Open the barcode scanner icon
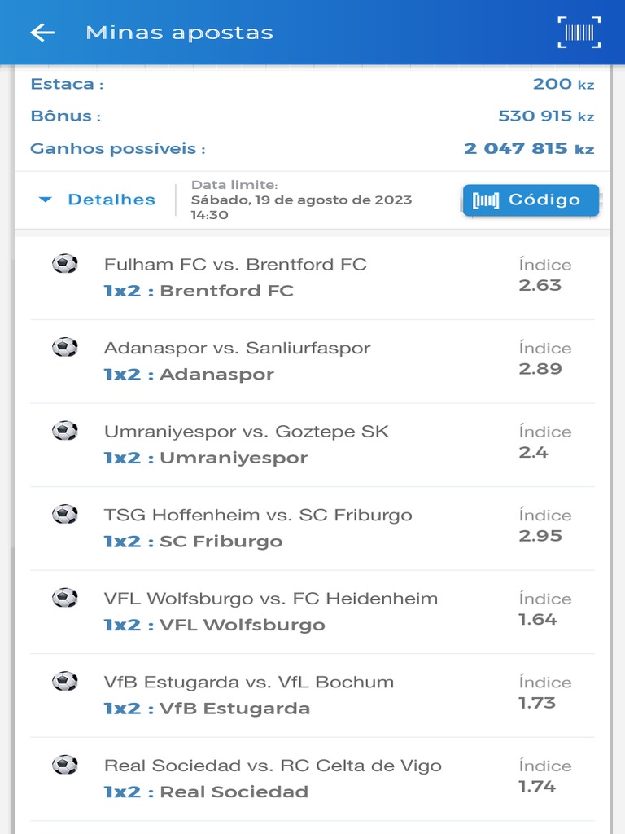The width and height of the screenshot is (625, 834). (x=579, y=33)
